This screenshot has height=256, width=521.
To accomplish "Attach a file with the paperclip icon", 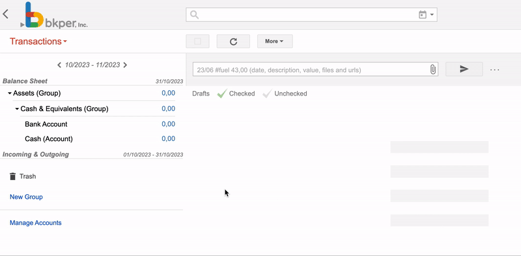I will (x=433, y=70).
